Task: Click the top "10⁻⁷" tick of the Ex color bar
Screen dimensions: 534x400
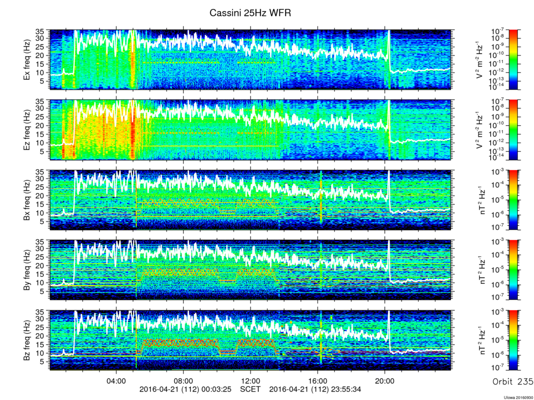Action: pos(498,31)
